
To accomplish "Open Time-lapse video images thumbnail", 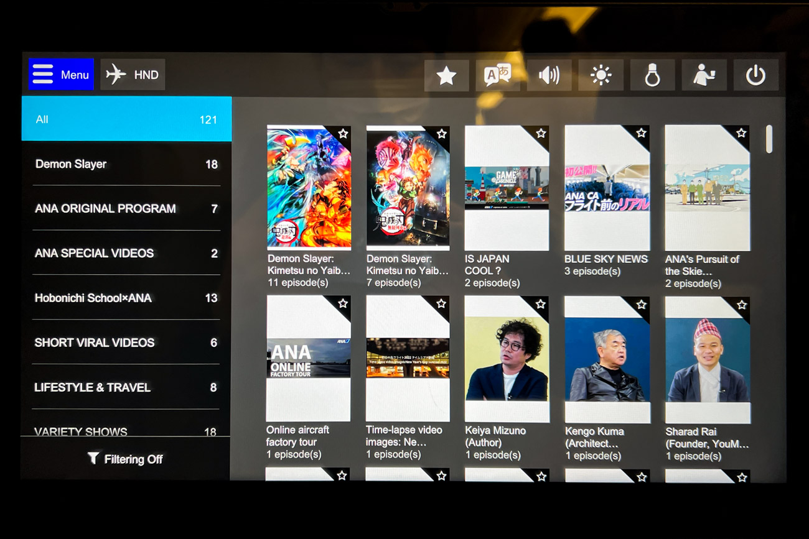I will [407, 359].
